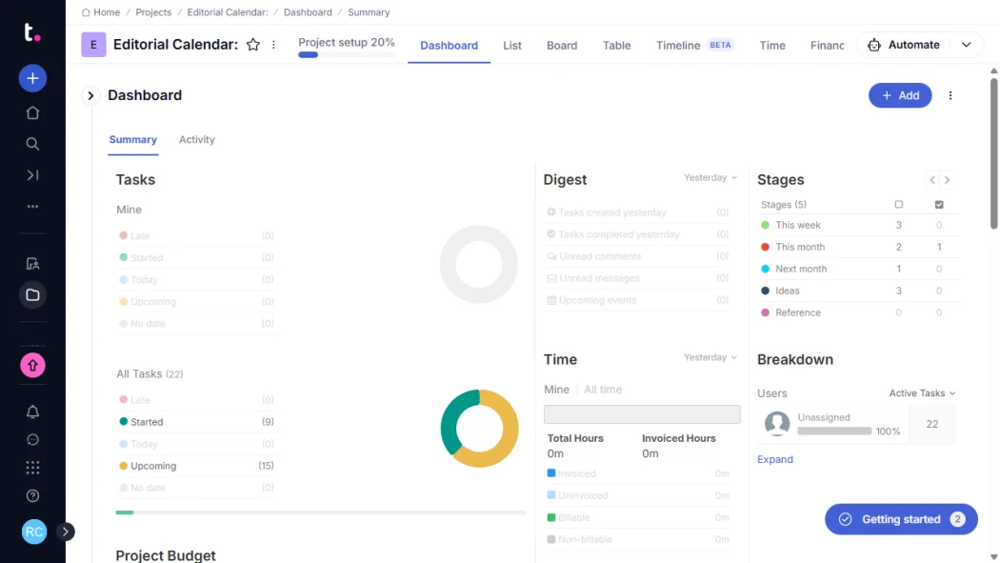
Task: Select the This month stage row
Action: click(859, 247)
